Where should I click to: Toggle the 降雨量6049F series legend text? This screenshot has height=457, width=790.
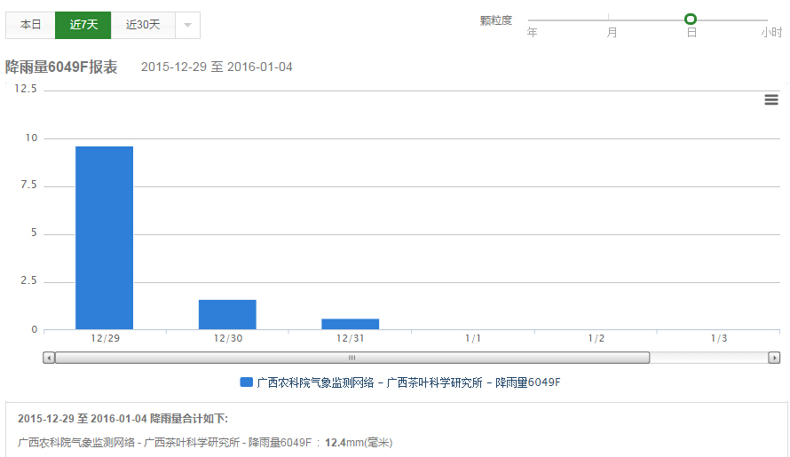coord(408,382)
